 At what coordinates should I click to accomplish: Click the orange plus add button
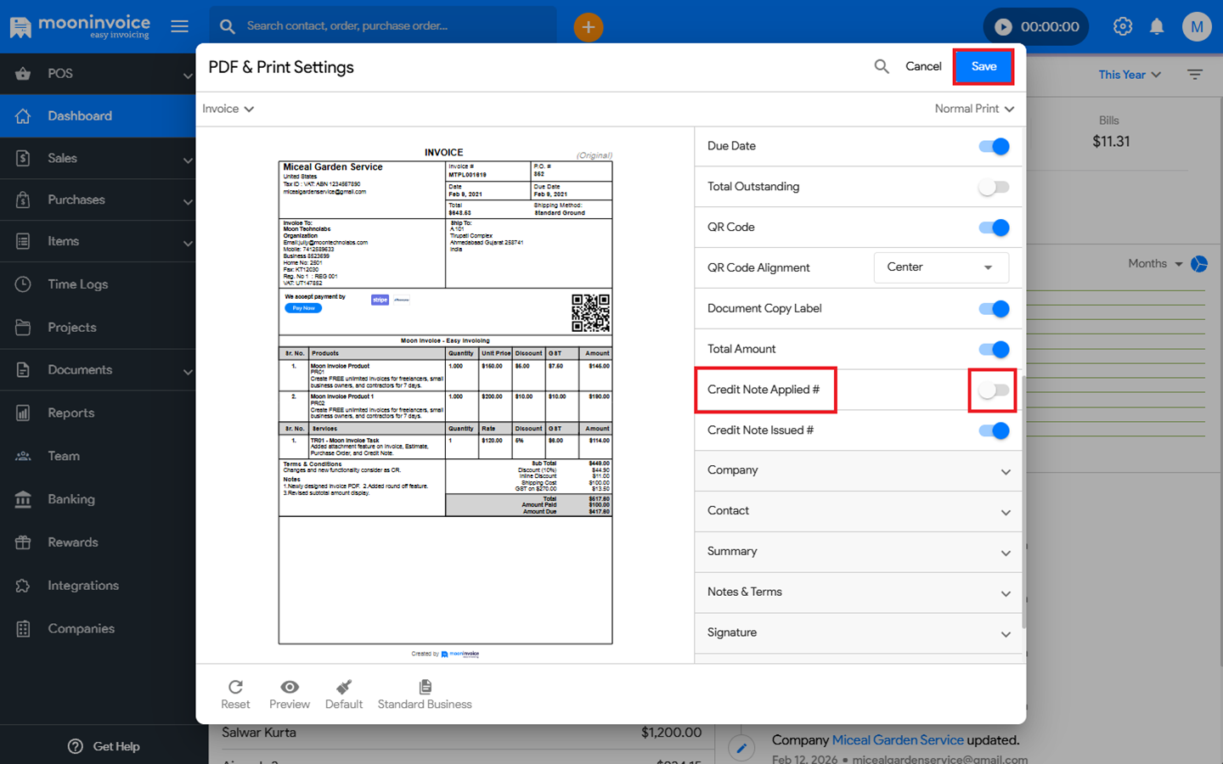(x=588, y=27)
